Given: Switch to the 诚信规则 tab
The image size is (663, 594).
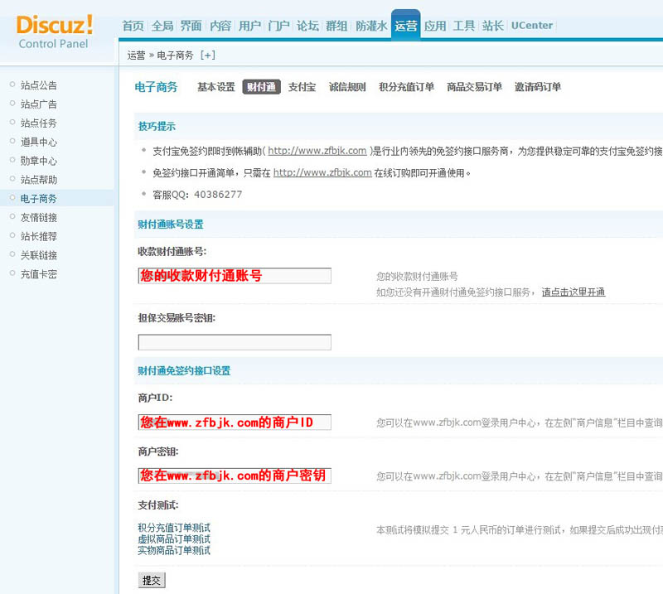Looking at the screenshot, I should [347, 87].
